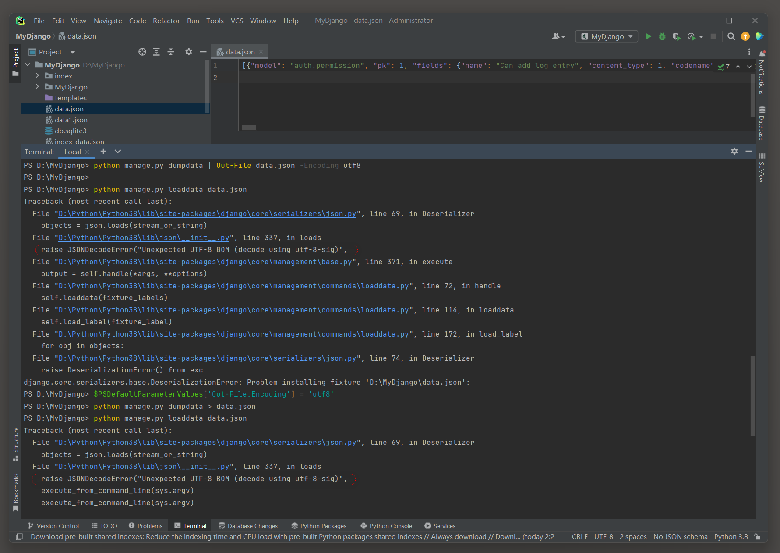Open Python Packages tool window
Image resolution: width=780 pixels, height=553 pixels.
(319, 525)
